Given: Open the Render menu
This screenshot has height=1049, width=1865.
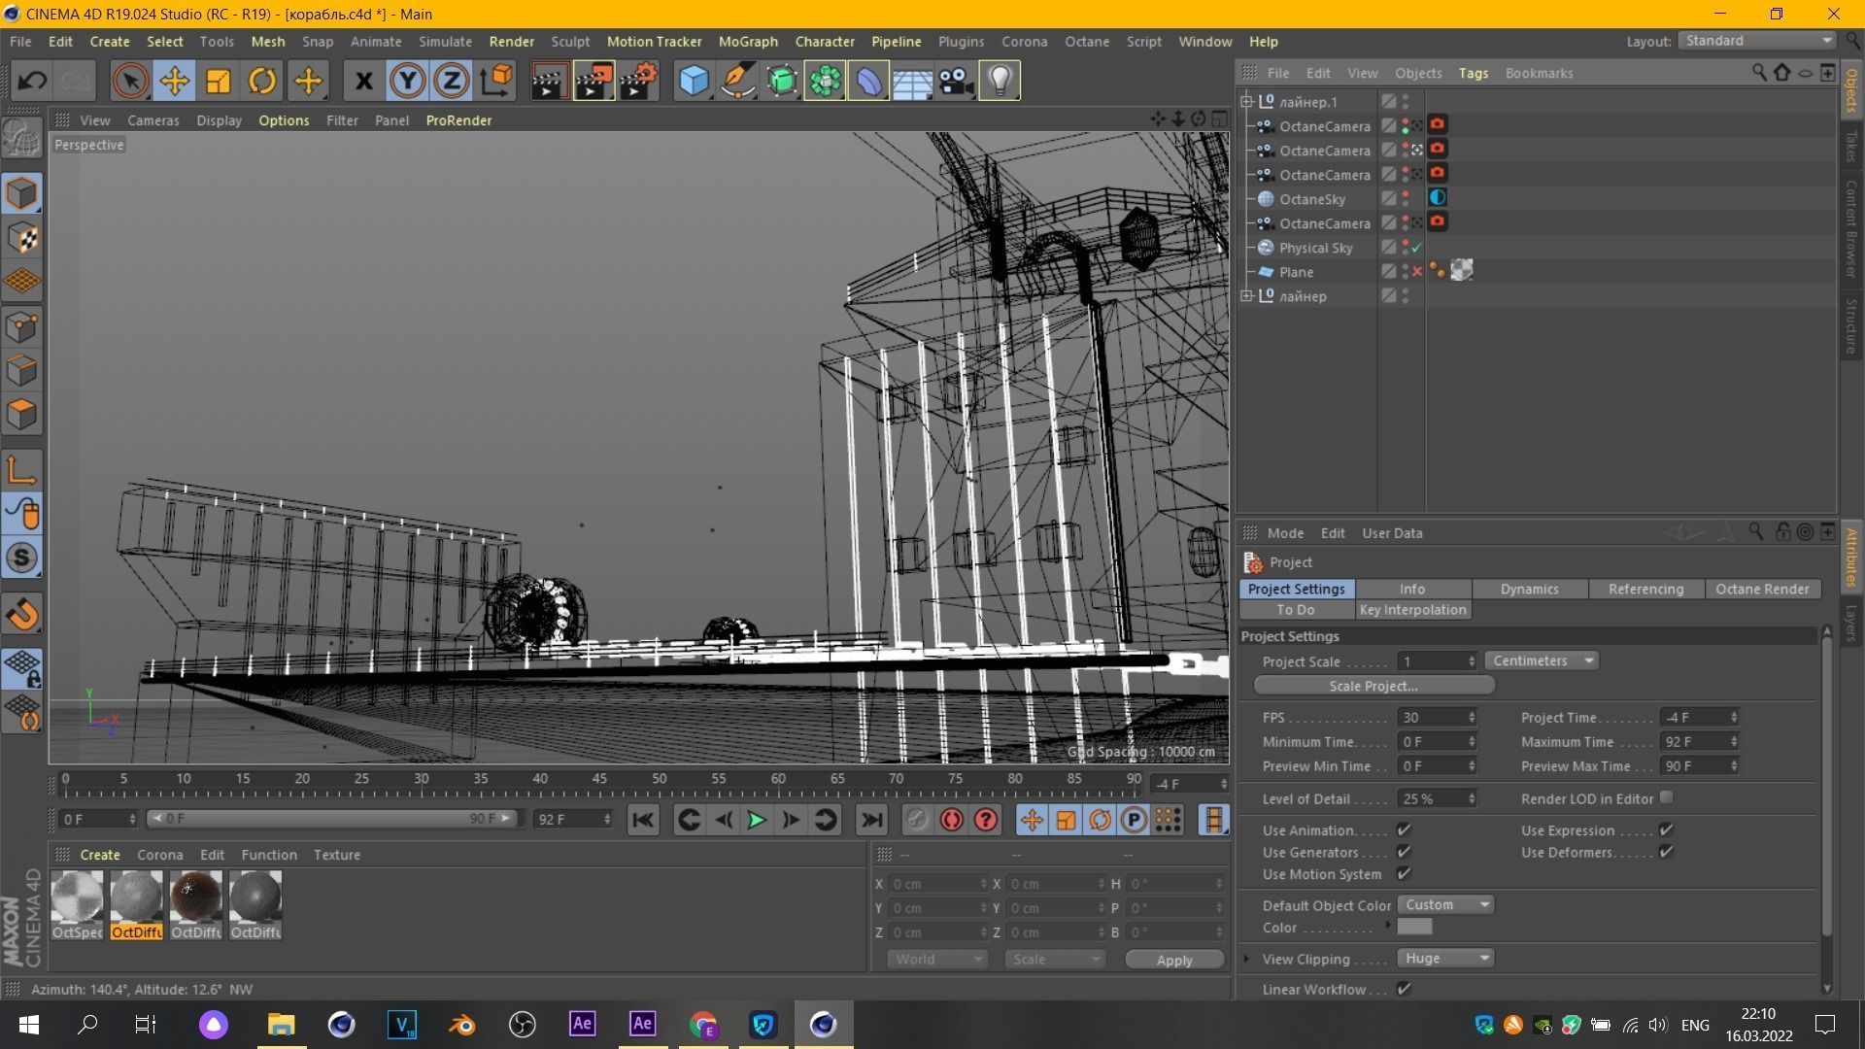Looking at the screenshot, I should 511,41.
